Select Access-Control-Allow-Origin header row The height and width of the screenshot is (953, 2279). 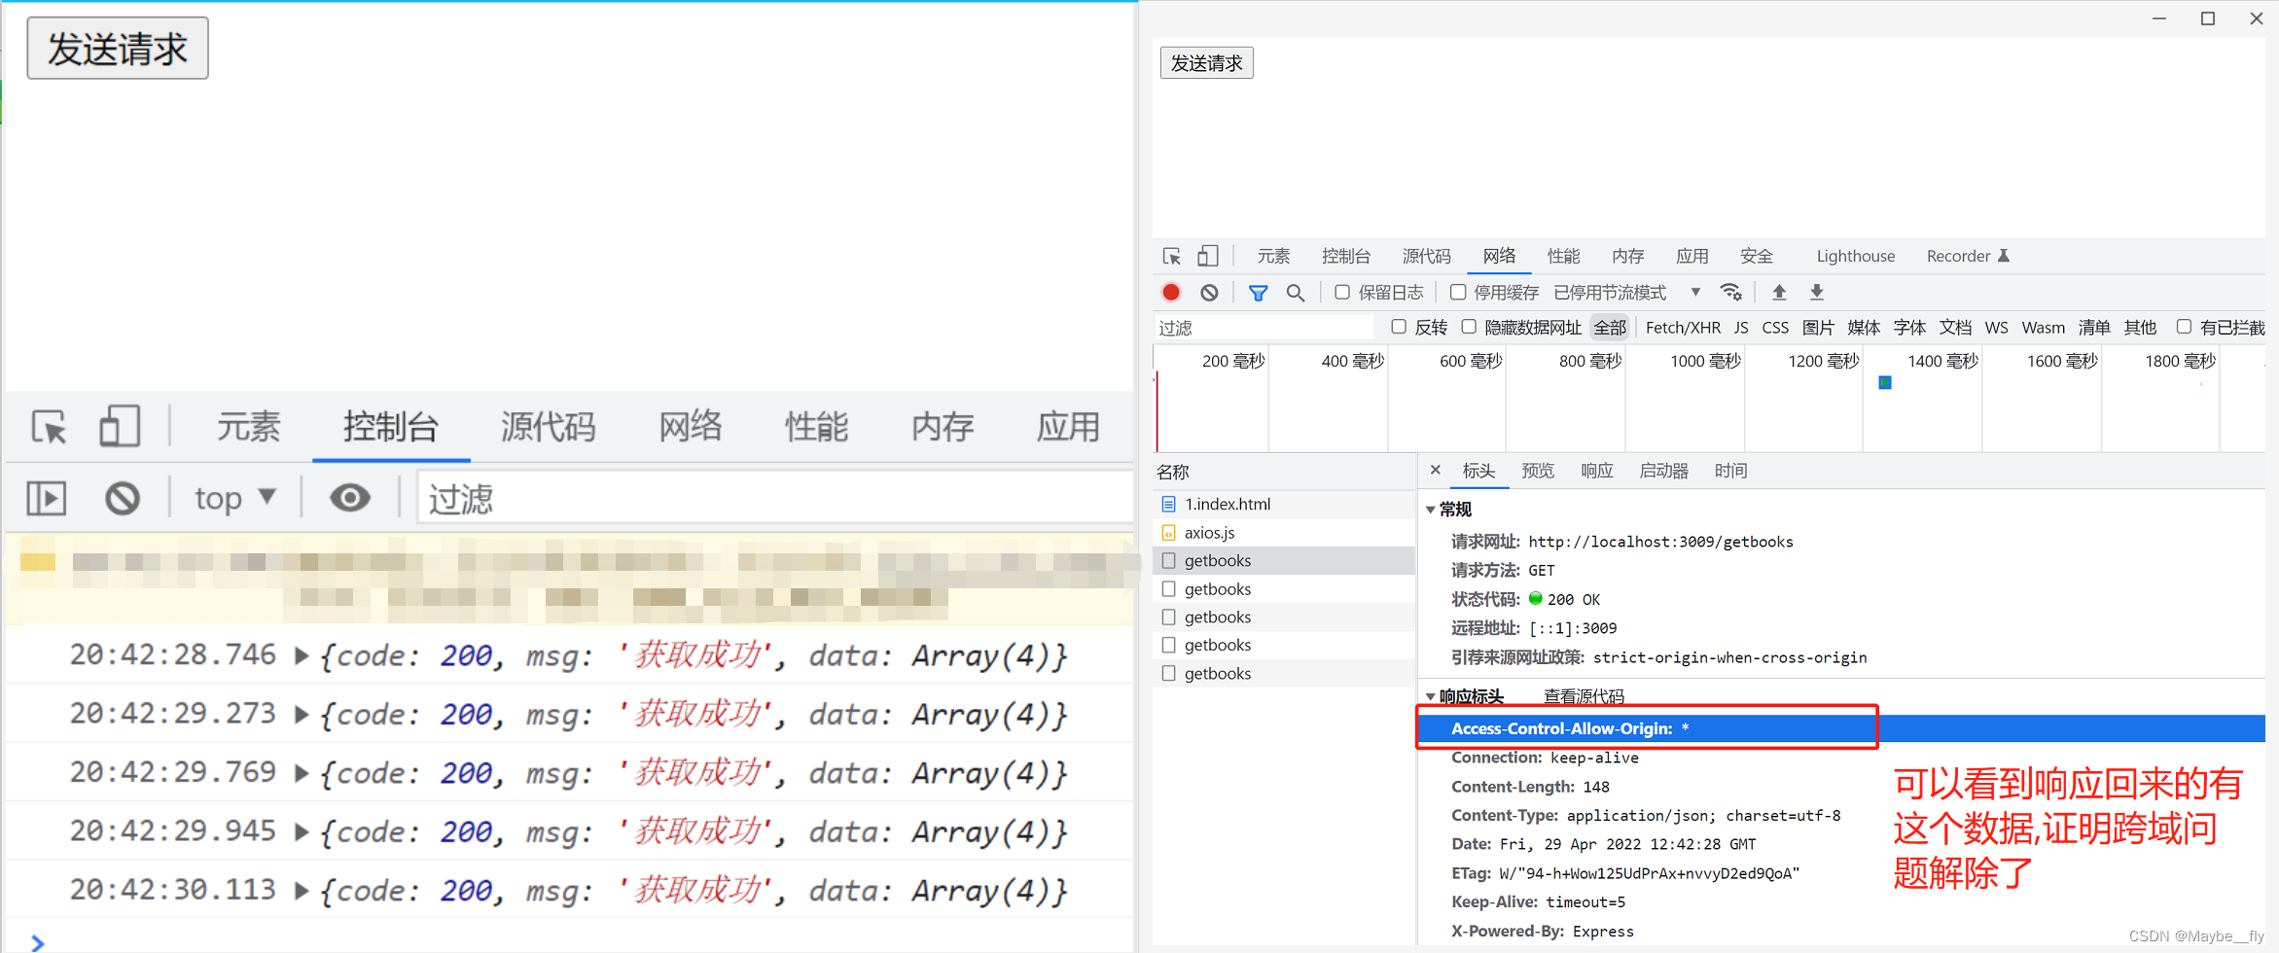pyautogui.click(x=1841, y=728)
